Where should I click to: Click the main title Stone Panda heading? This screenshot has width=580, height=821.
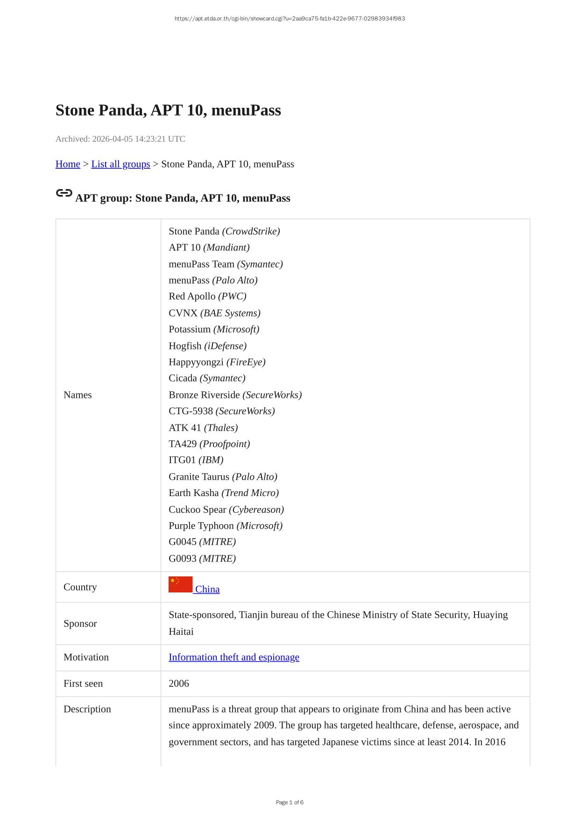[x=168, y=110]
